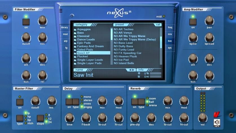The height and width of the screenshot is (133, 236).
Task: Cycle Master Filter type button
Action: 20,118
